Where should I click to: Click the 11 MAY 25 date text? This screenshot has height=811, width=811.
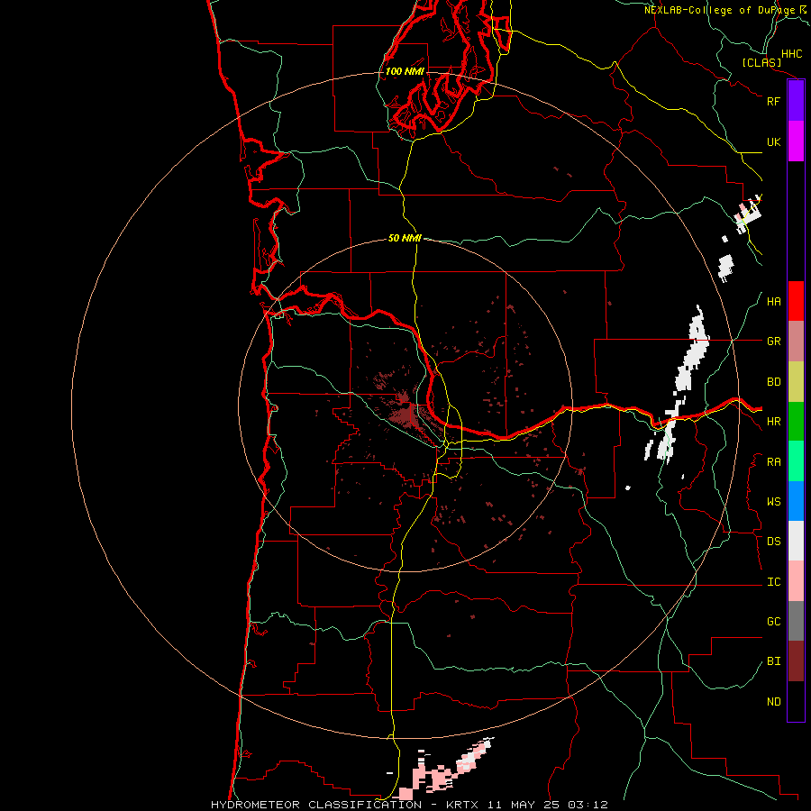point(524,805)
